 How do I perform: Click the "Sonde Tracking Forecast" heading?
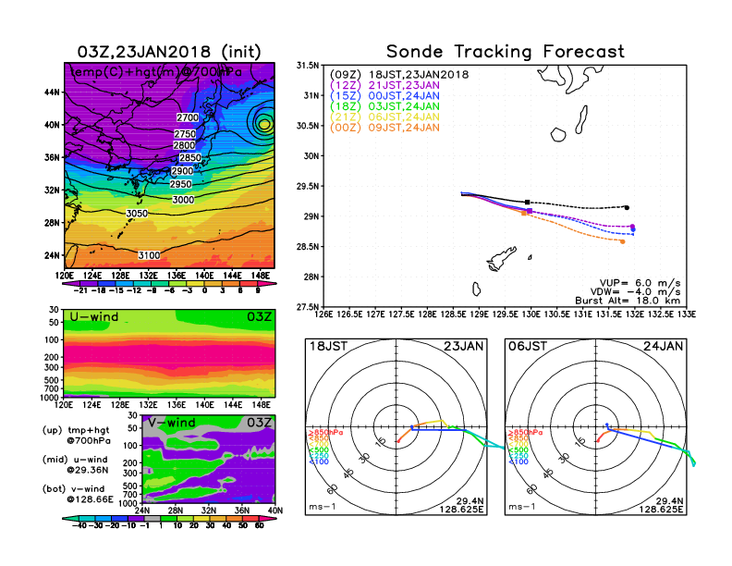click(506, 52)
